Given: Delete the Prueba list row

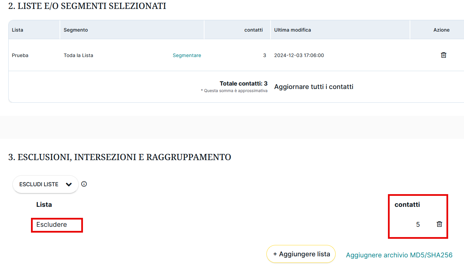Looking at the screenshot, I should click(x=443, y=55).
